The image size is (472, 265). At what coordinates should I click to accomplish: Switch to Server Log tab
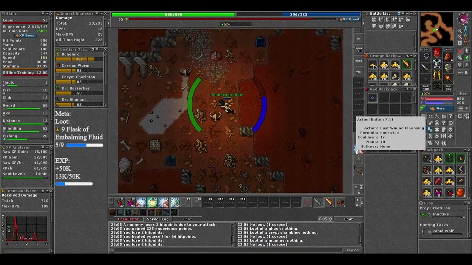[x=158, y=219]
